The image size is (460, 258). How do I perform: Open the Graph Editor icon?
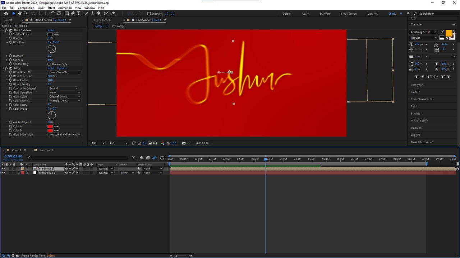tap(162, 157)
